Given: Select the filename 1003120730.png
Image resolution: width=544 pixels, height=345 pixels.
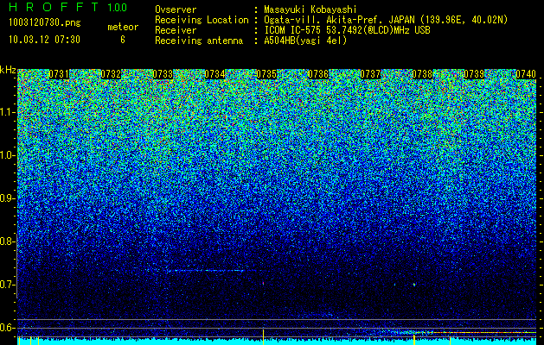Looking at the screenshot, I should click(x=45, y=23).
